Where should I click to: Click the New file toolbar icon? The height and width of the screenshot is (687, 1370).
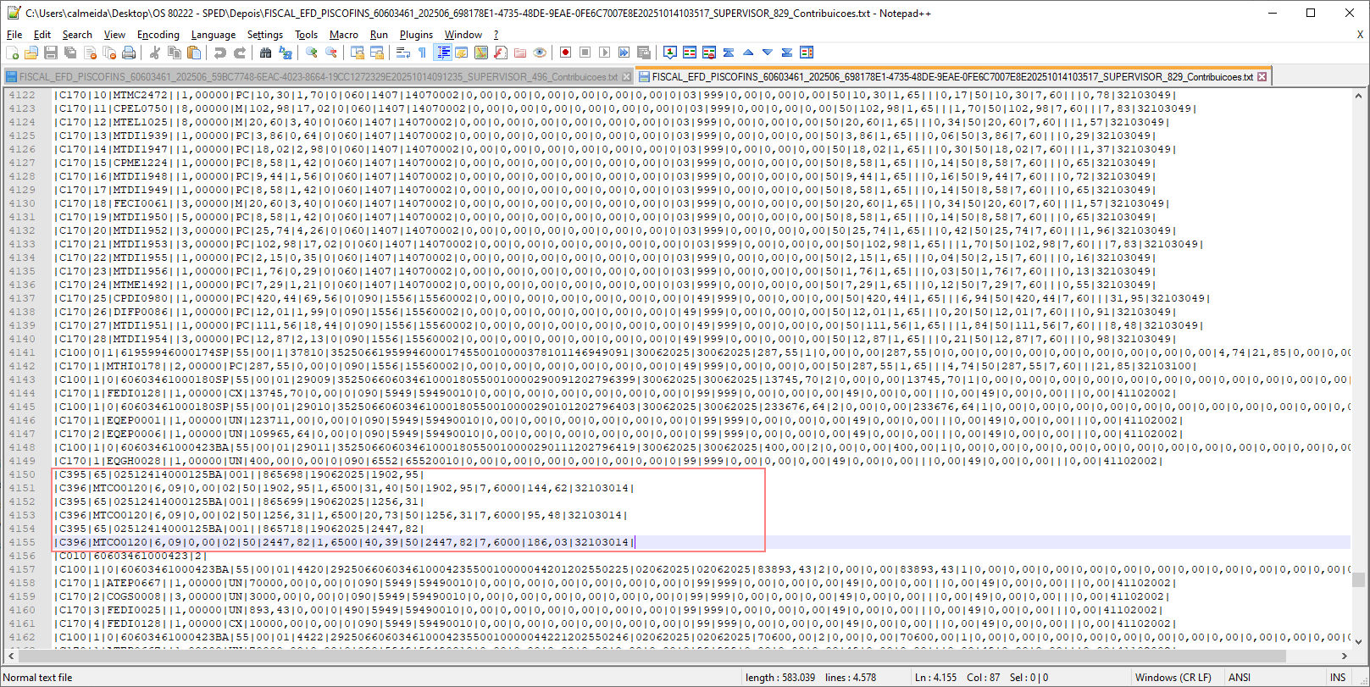[12, 53]
